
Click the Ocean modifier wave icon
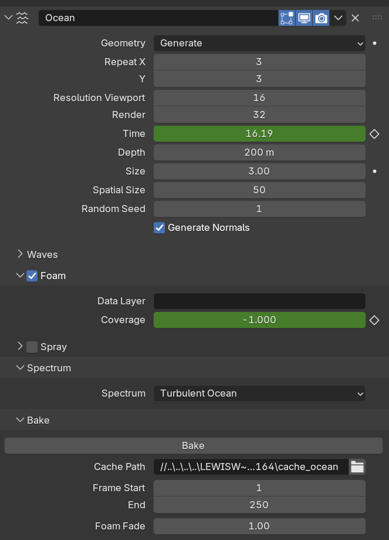pyautogui.click(x=22, y=18)
